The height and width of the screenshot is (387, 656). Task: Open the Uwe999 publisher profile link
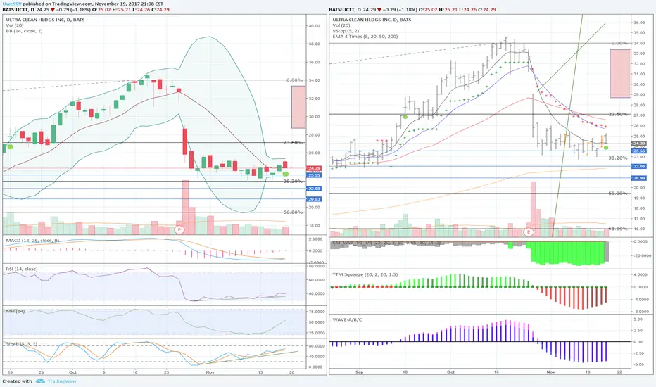(11, 4)
